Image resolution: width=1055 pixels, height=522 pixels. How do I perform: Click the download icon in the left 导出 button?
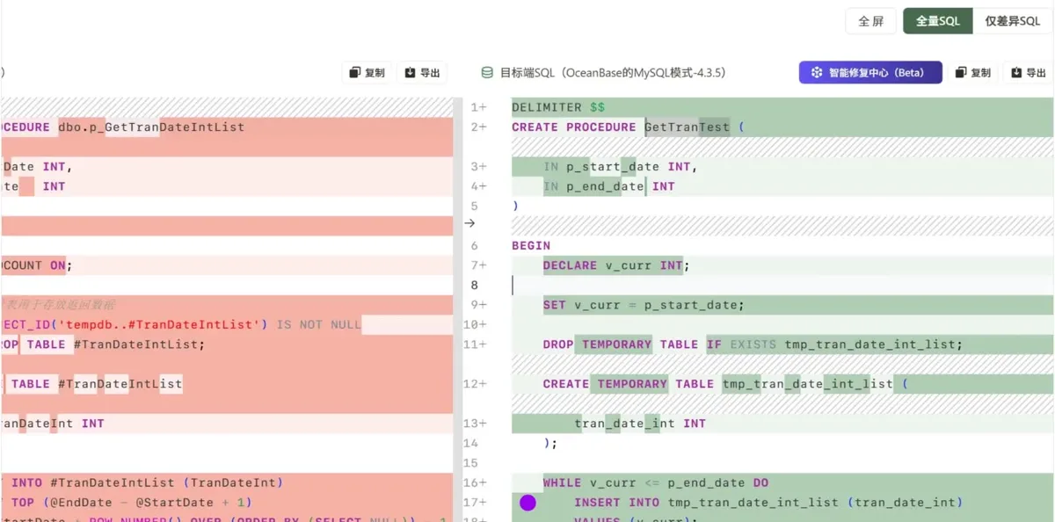coord(410,73)
